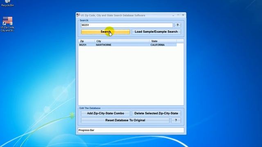
Task: Click Add Zip-City-State Combo button
Action: 106,114
